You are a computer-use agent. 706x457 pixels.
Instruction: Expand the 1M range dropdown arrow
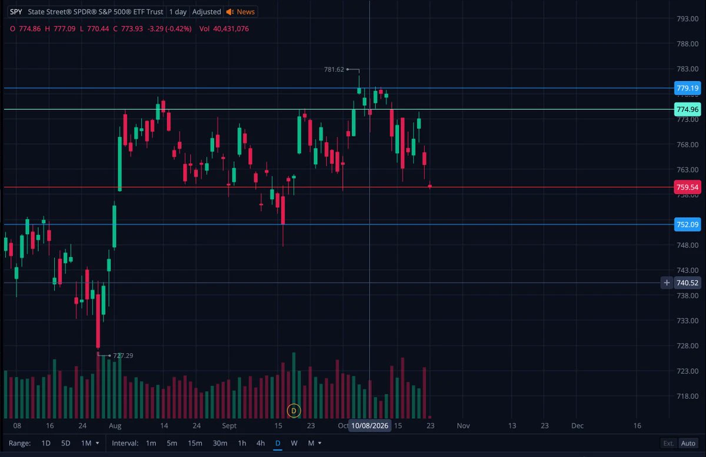pyautogui.click(x=97, y=443)
